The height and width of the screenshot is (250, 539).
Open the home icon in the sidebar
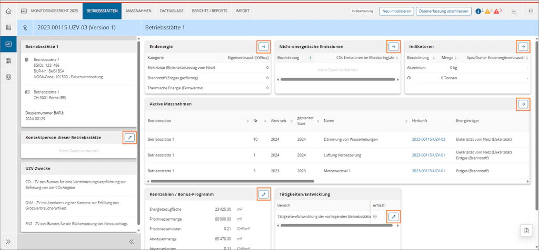point(8,11)
